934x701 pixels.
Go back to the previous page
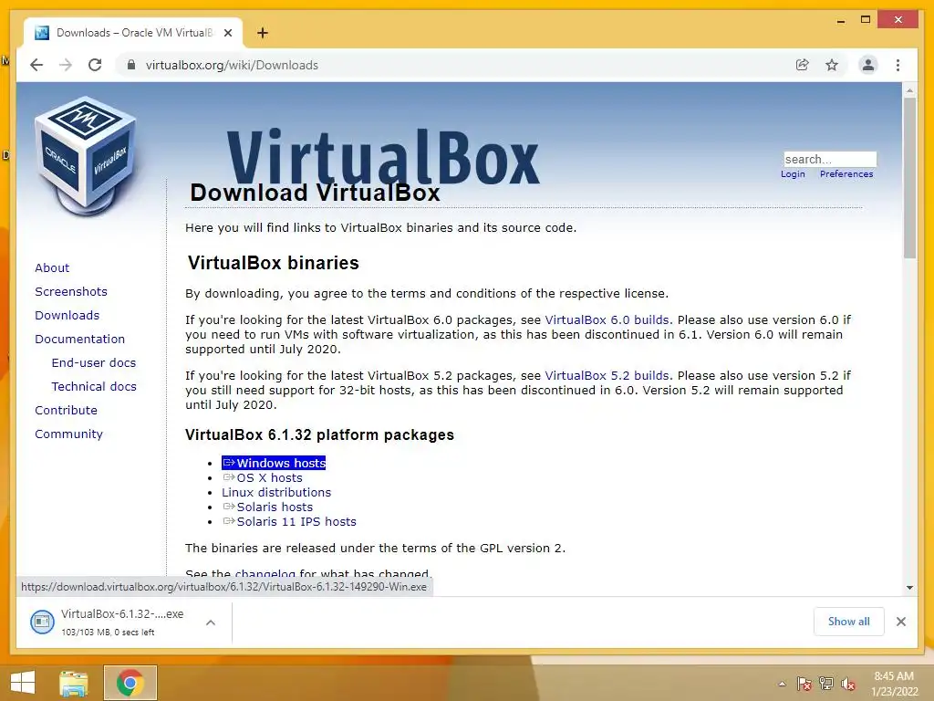pyautogui.click(x=36, y=65)
